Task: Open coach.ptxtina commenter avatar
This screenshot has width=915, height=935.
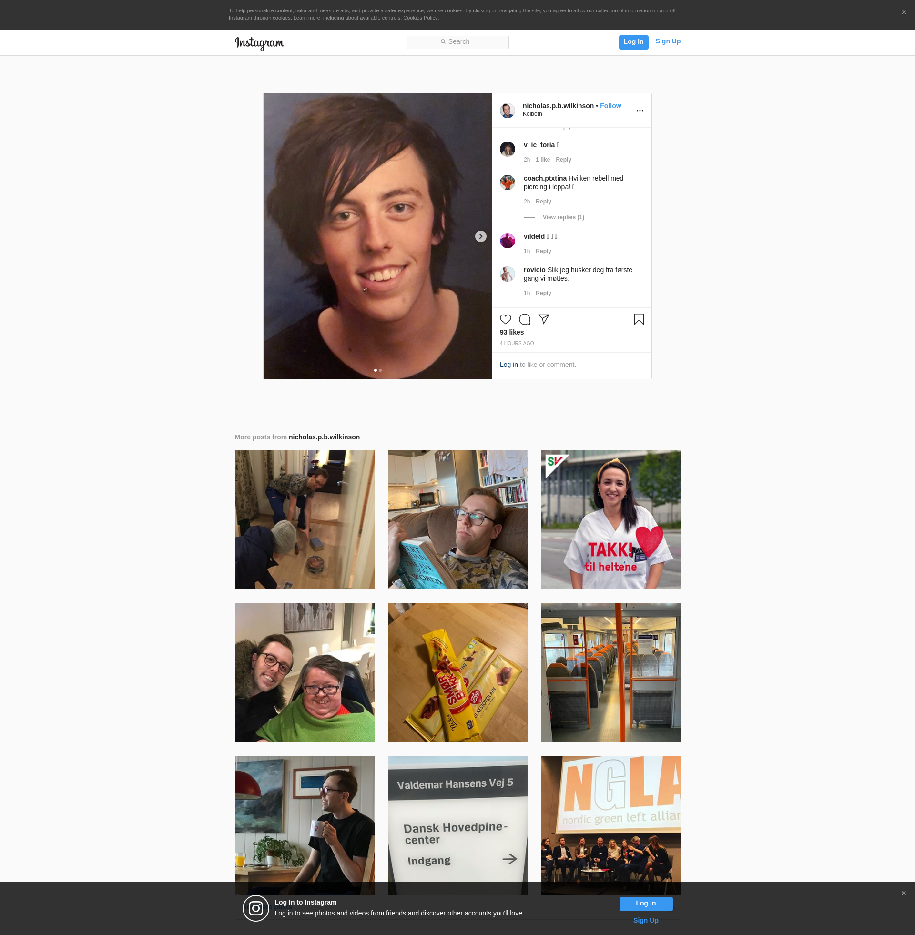Action: (x=507, y=183)
